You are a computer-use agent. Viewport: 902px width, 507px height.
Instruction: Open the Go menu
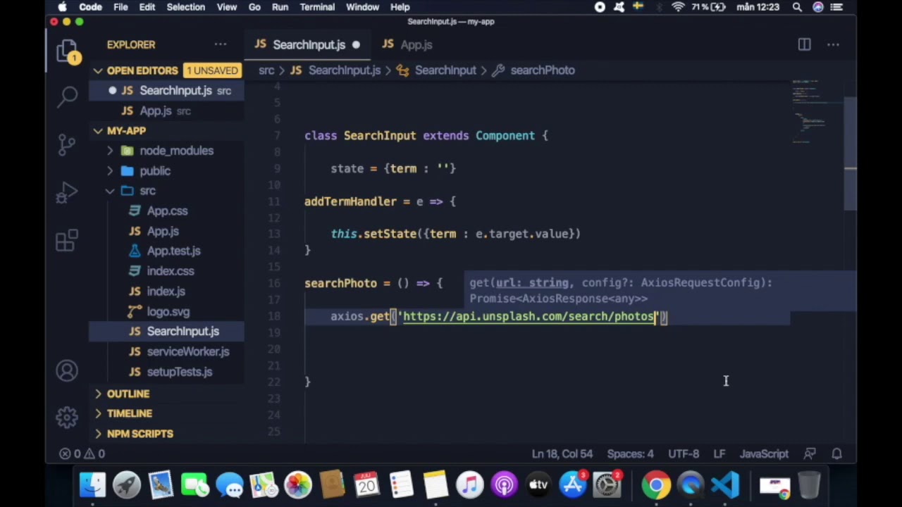(254, 7)
